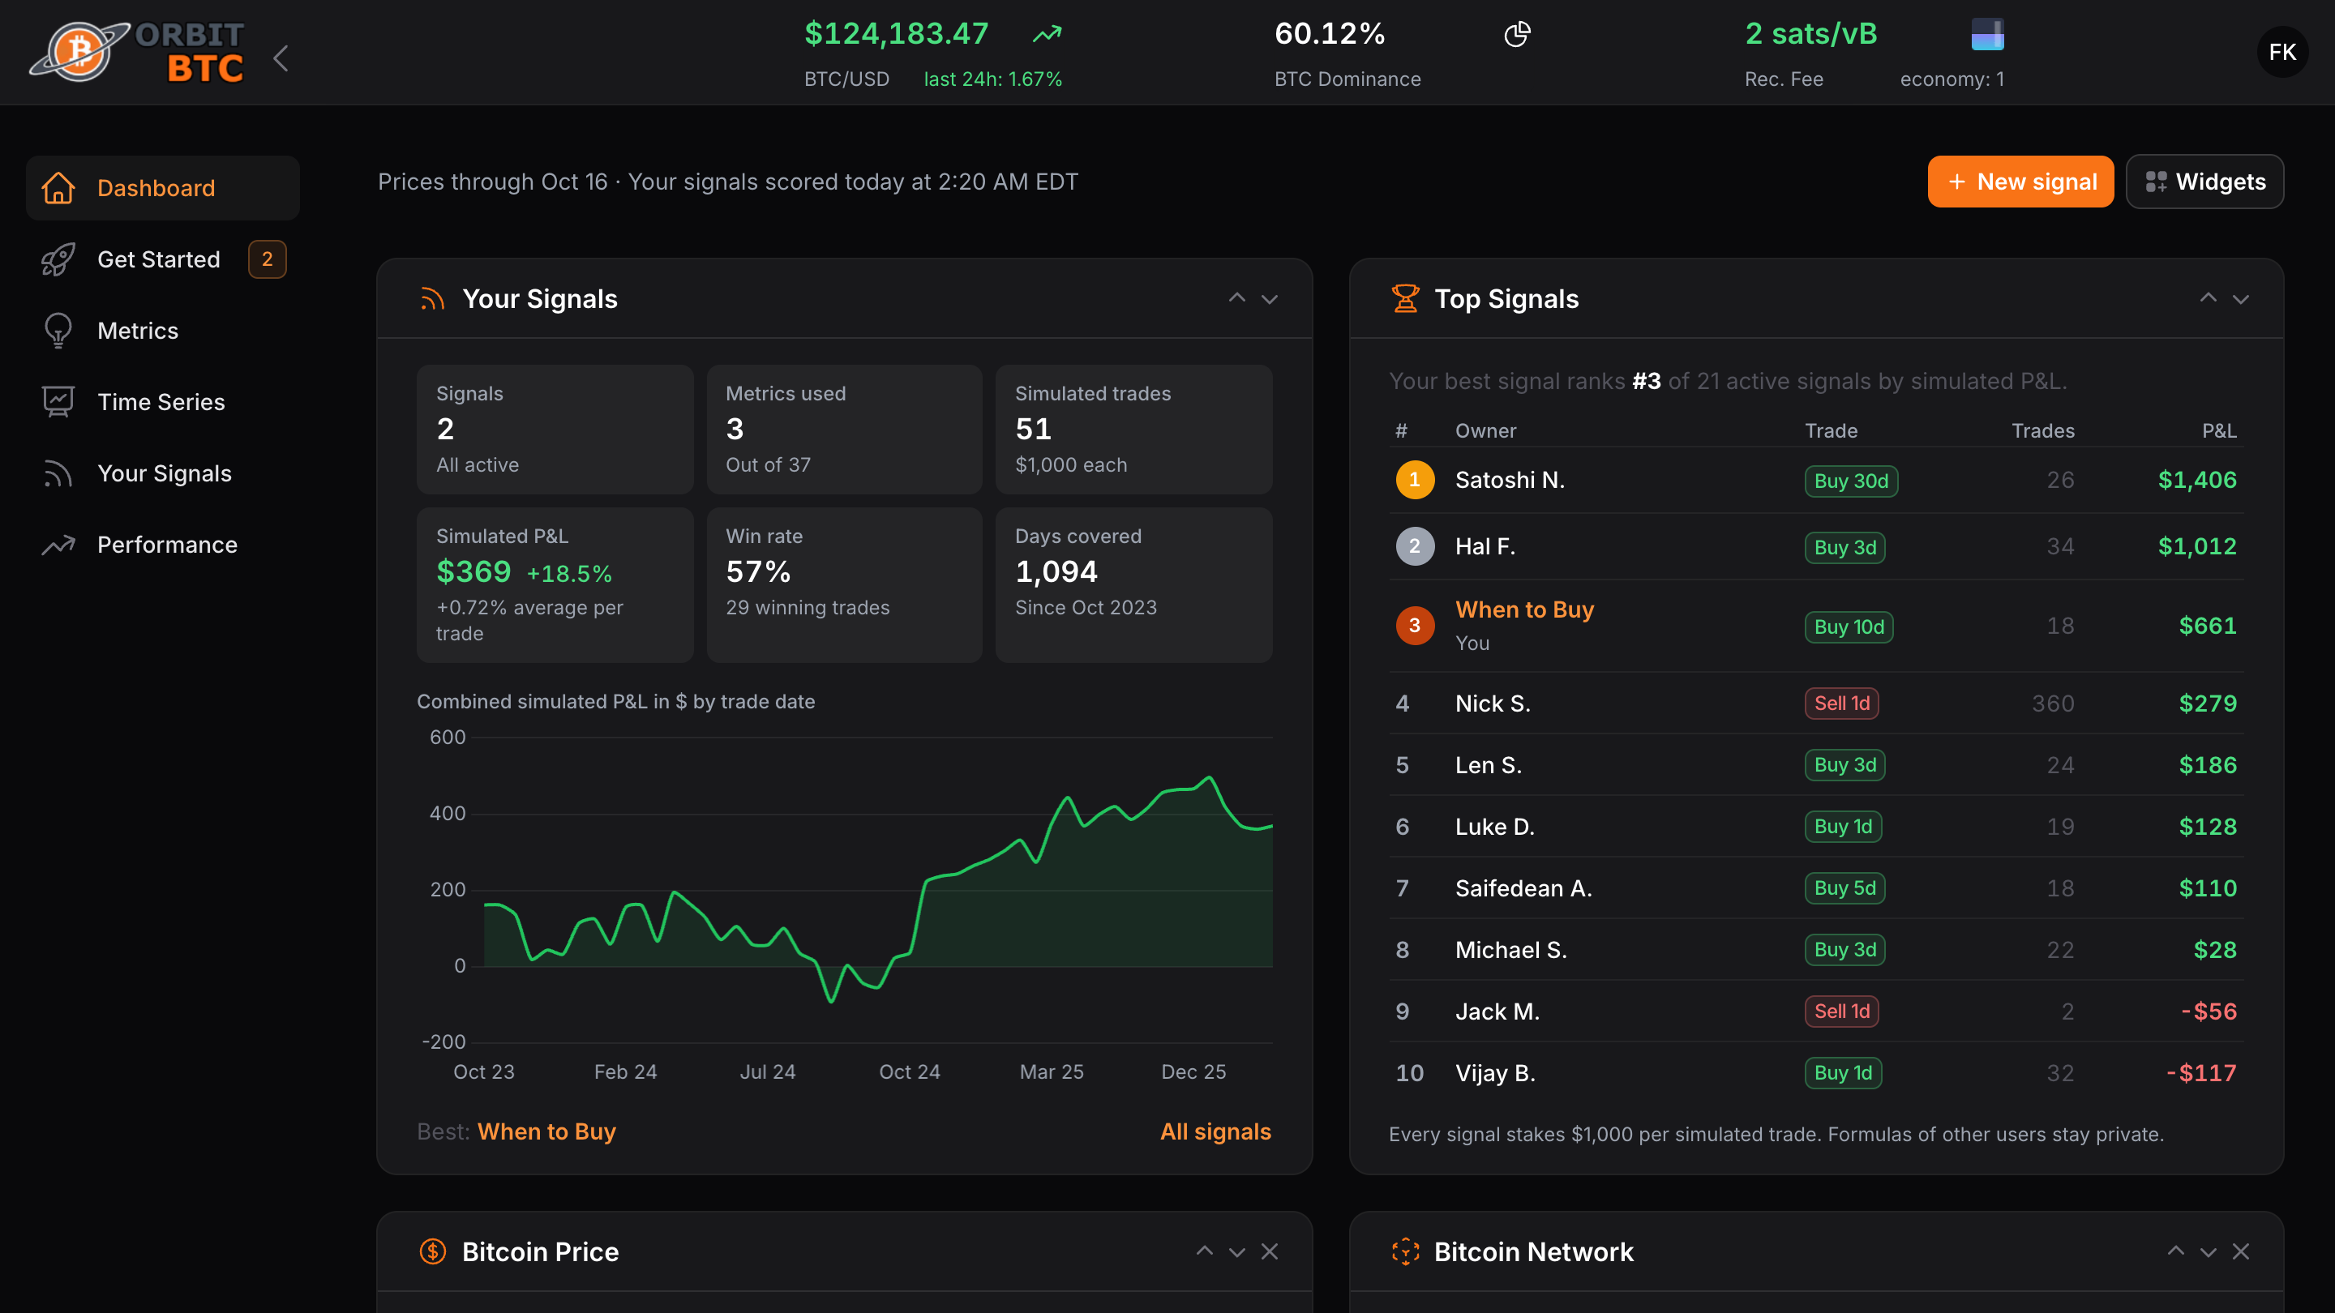The height and width of the screenshot is (1313, 2335).
Task: Move Bitcoin Network widget down
Action: click(x=2208, y=1252)
